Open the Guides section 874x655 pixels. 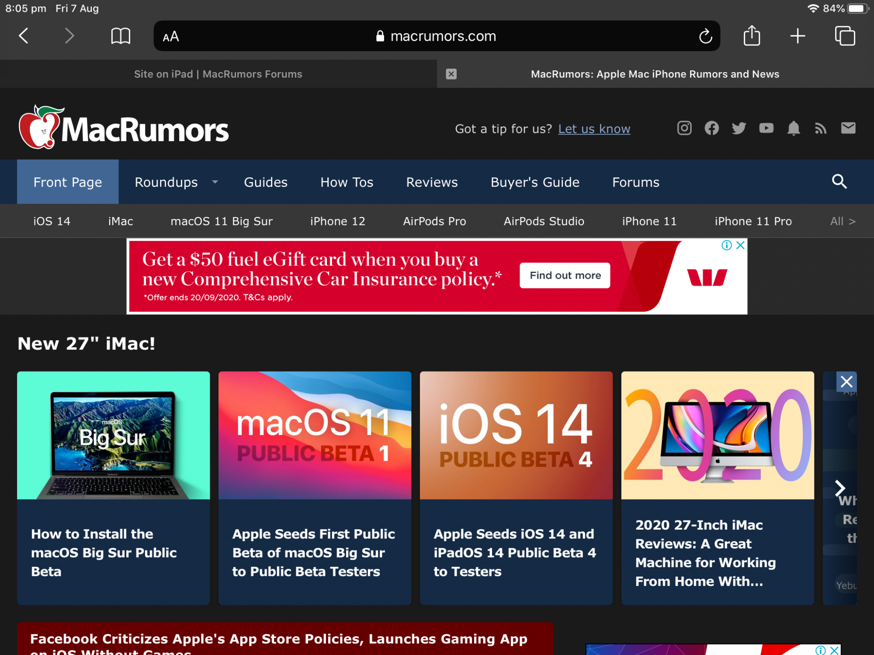(x=265, y=182)
